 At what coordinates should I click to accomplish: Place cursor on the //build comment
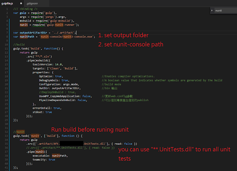tap(19, 44)
